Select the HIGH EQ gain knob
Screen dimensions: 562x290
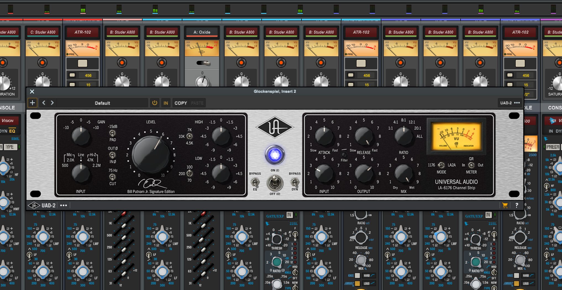click(221, 136)
